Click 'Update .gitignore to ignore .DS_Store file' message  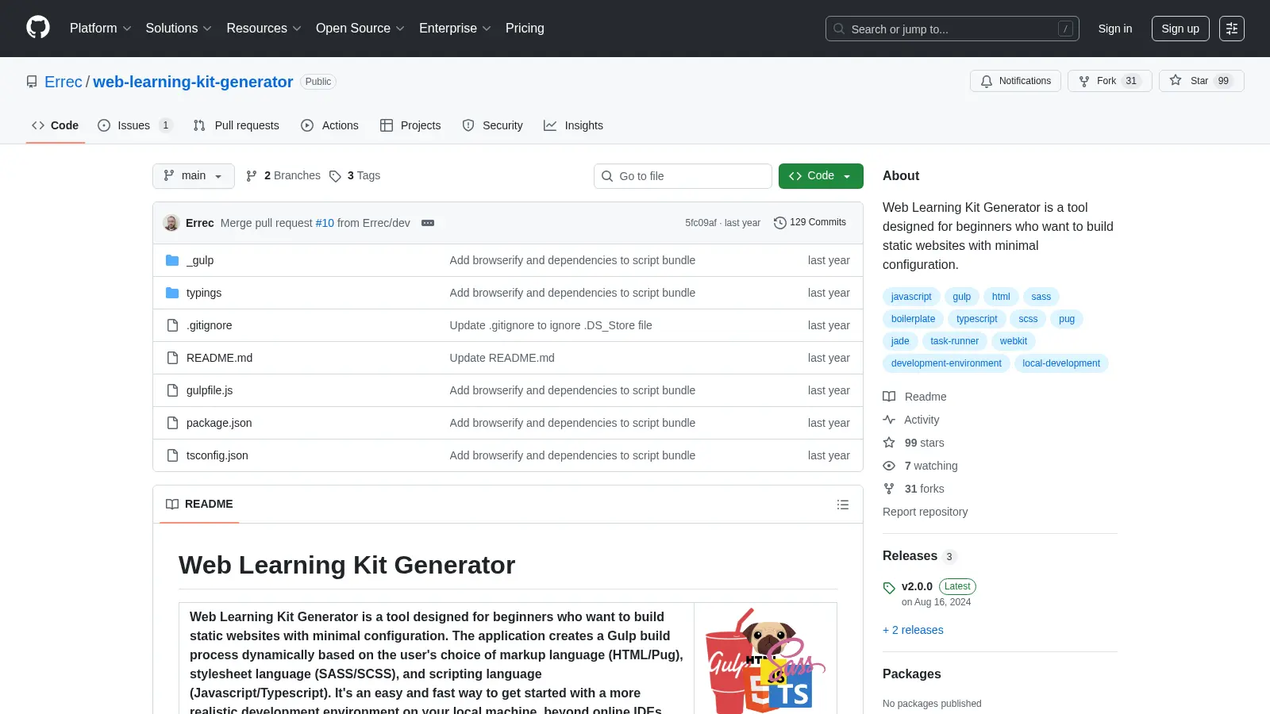551,325
